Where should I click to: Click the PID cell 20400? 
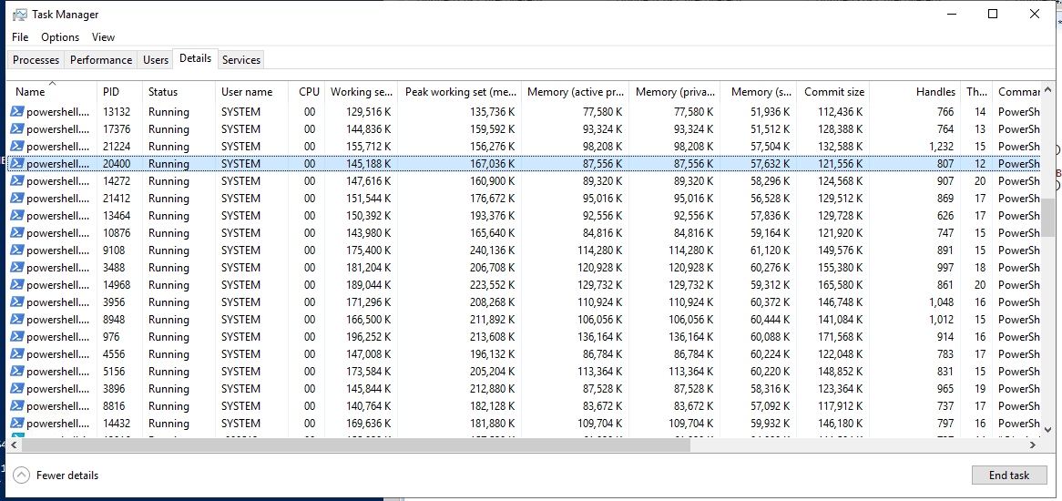tap(117, 163)
